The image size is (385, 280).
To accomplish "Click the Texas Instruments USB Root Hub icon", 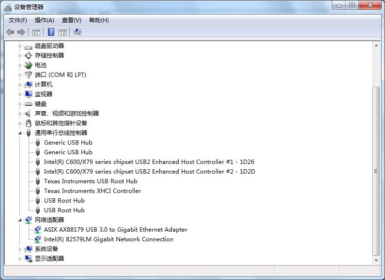I will 38,181.
